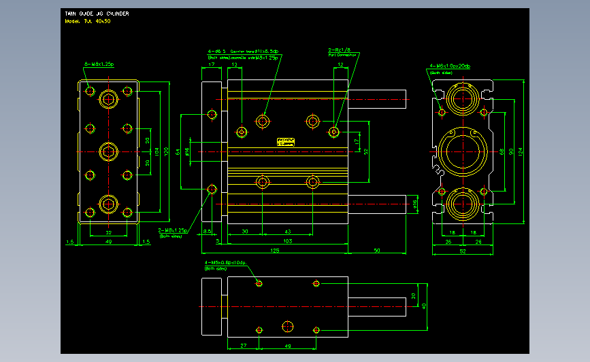Click the vertical "40" dimension in bottom view

click(x=424, y=306)
